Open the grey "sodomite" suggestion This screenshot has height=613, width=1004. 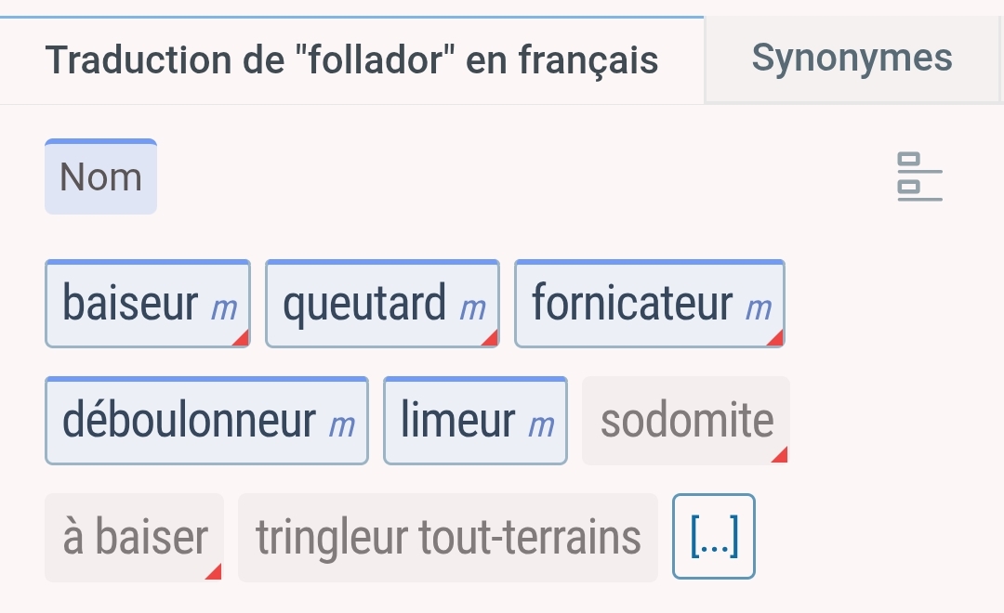[686, 421]
